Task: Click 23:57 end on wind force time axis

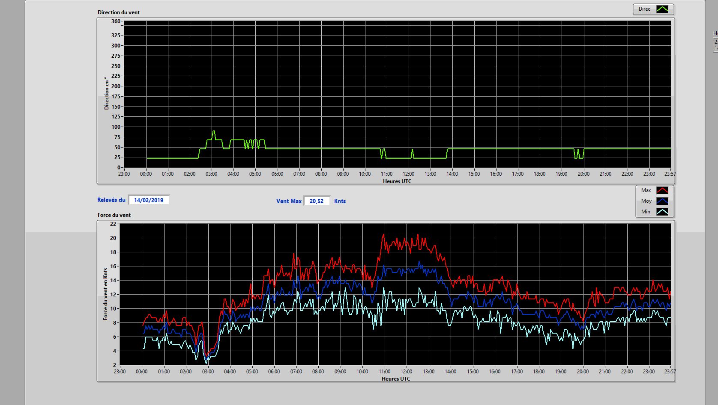Action: coord(670,371)
